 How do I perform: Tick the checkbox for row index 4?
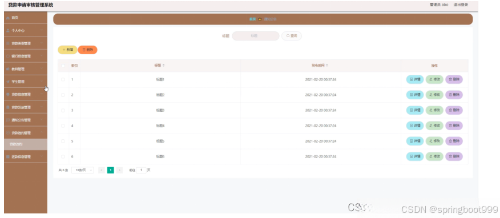tap(63, 126)
